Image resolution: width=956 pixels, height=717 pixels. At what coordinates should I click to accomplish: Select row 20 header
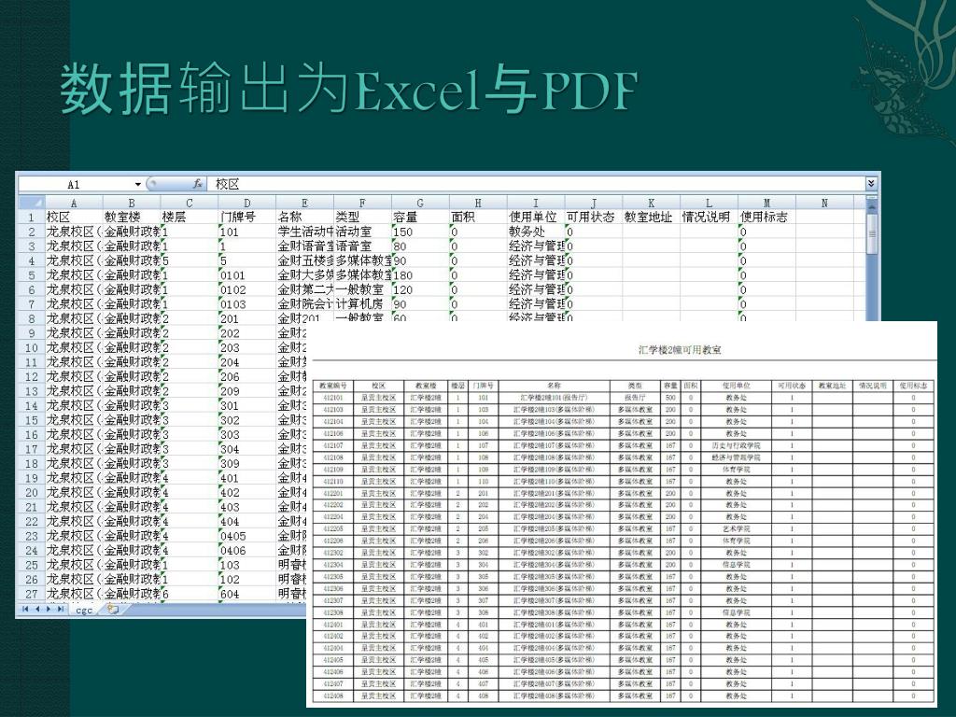pos(31,492)
